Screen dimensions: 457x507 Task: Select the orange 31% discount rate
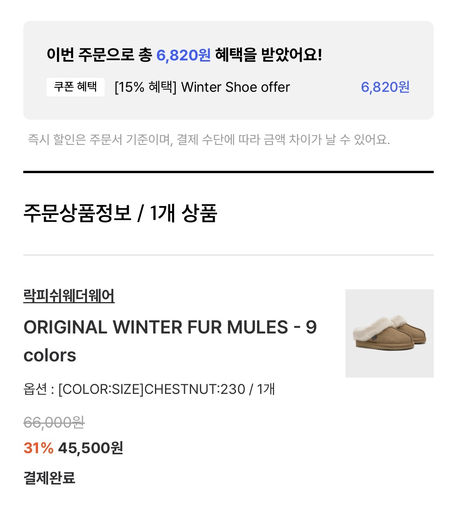pyautogui.click(x=38, y=448)
